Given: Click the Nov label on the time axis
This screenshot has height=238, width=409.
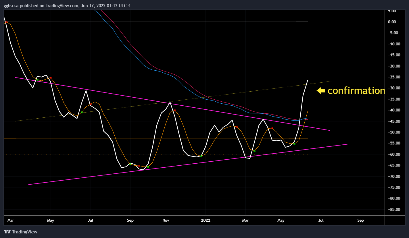Looking at the screenshot, I should (166, 220).
